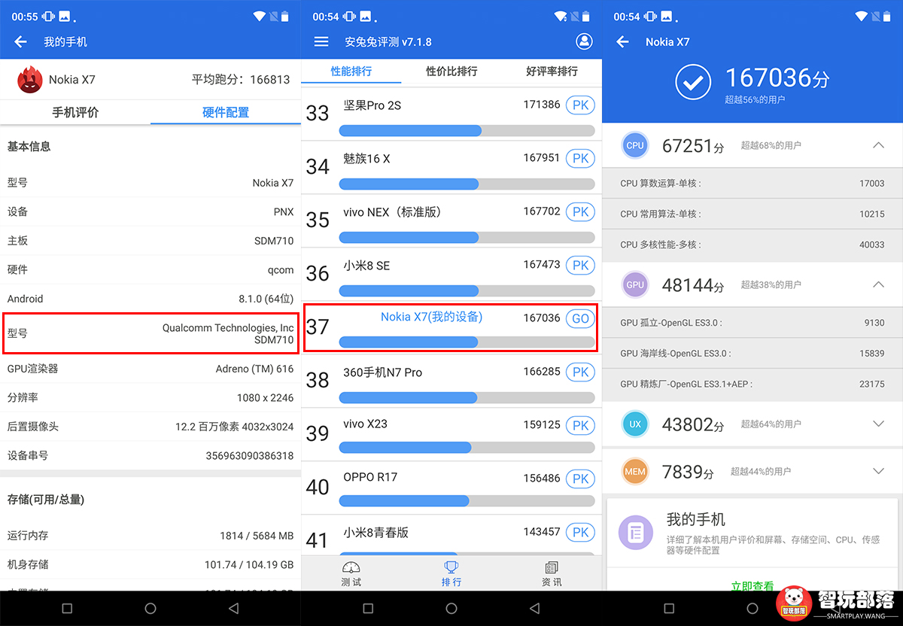The width and height of the screenshot is (903, 626).
Task: Expand the UX score section
Action: (878, 424)
